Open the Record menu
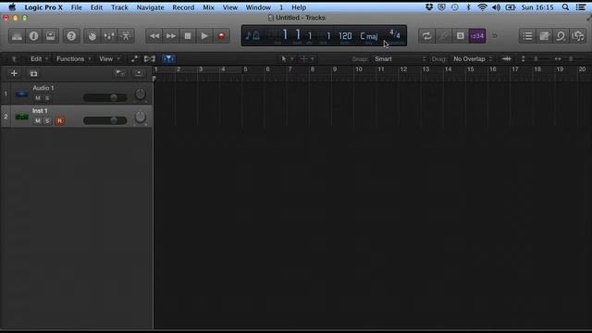The image size is (592, 333). (x=183, y=7)
